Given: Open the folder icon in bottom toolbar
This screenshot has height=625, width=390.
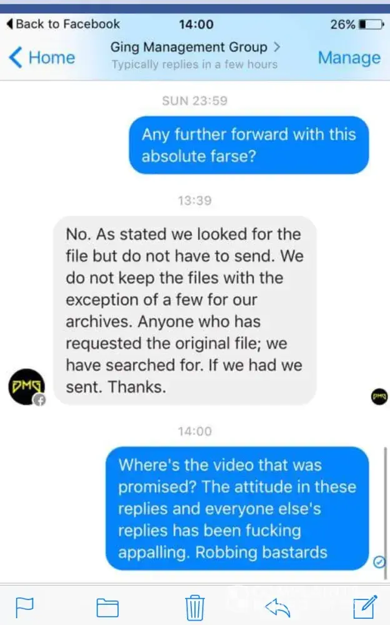Looking at the screenshot, I should pos(107,607).
